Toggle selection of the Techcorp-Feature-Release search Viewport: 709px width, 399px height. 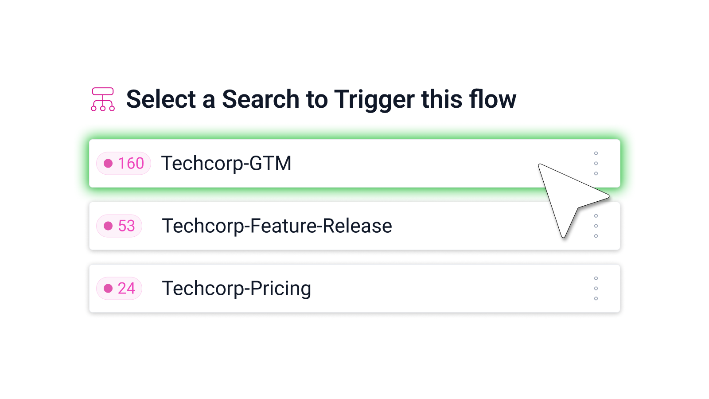pos(310,226)
